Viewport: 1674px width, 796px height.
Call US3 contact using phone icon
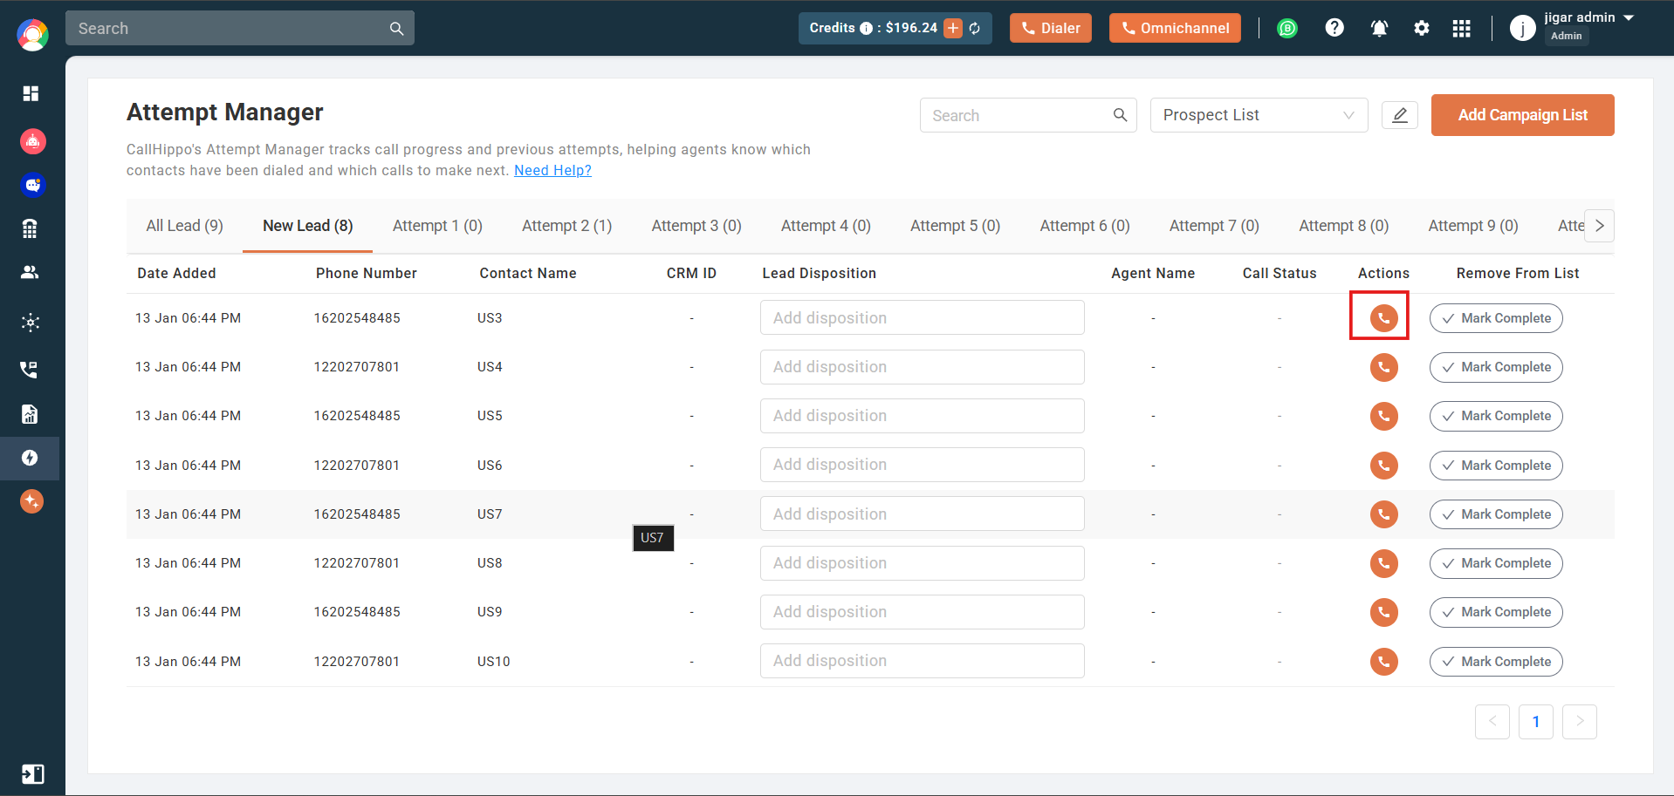coord(1383,318)
